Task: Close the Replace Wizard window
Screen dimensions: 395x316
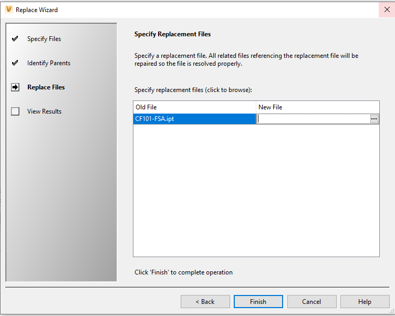Action: click(387, 9)
